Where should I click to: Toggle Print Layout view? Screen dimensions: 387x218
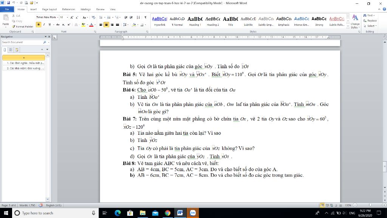tap(322, 206)
